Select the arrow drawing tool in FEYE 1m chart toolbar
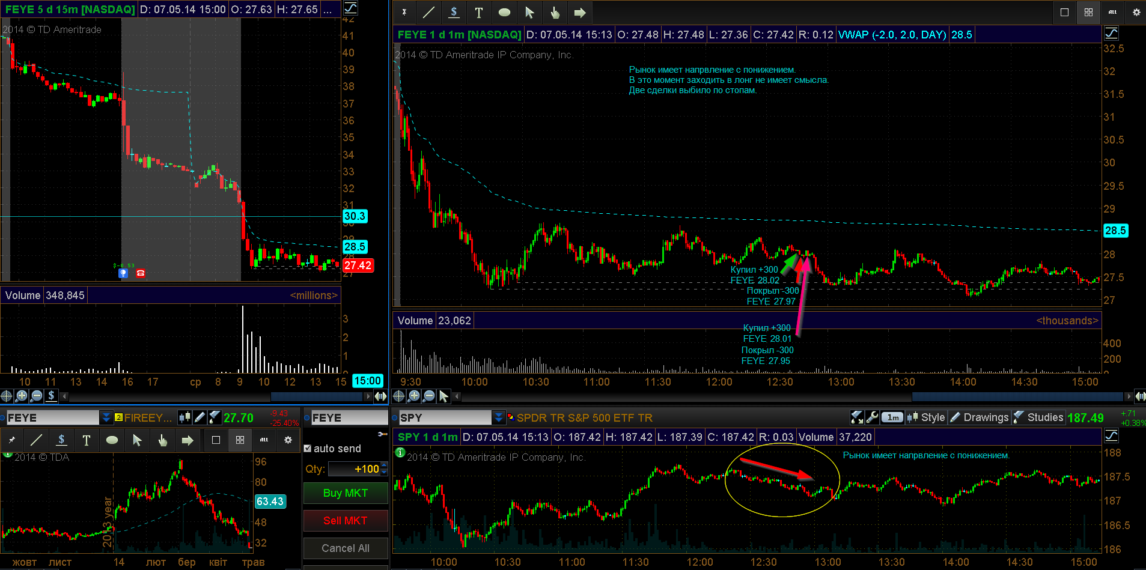This screenshot has width=1146, height=570. [x=580, y=12]
